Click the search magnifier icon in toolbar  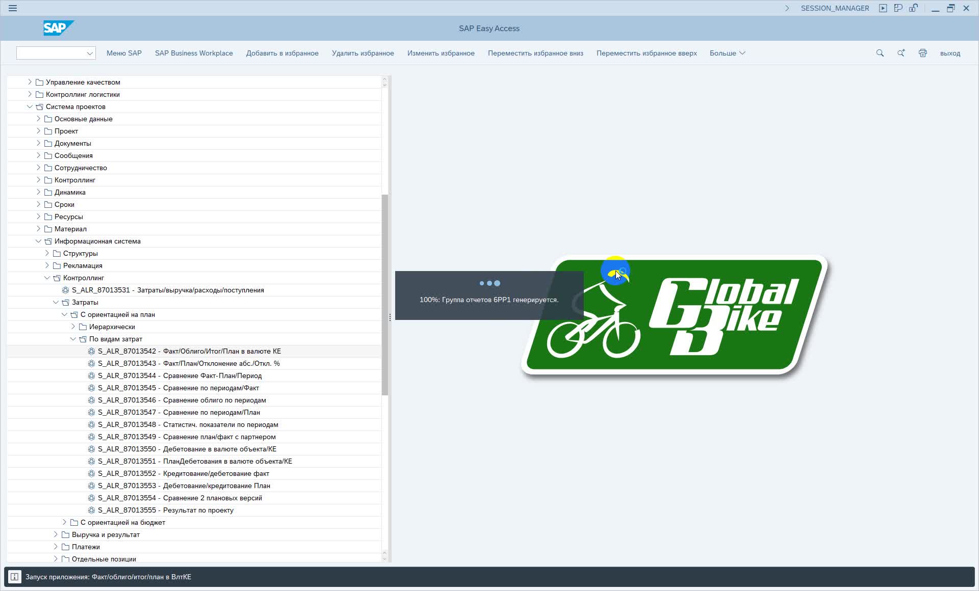880,53
